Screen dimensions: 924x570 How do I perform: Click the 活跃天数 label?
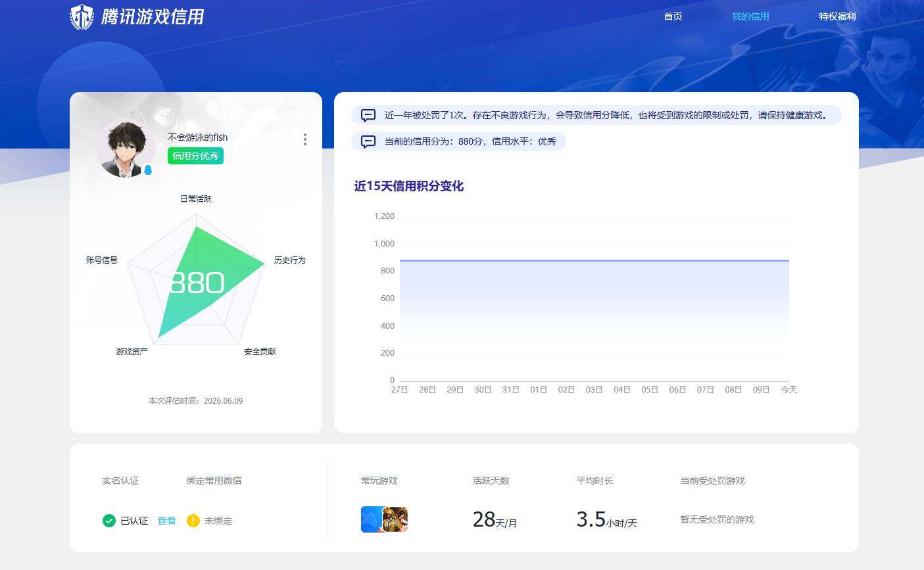point(491,481)
